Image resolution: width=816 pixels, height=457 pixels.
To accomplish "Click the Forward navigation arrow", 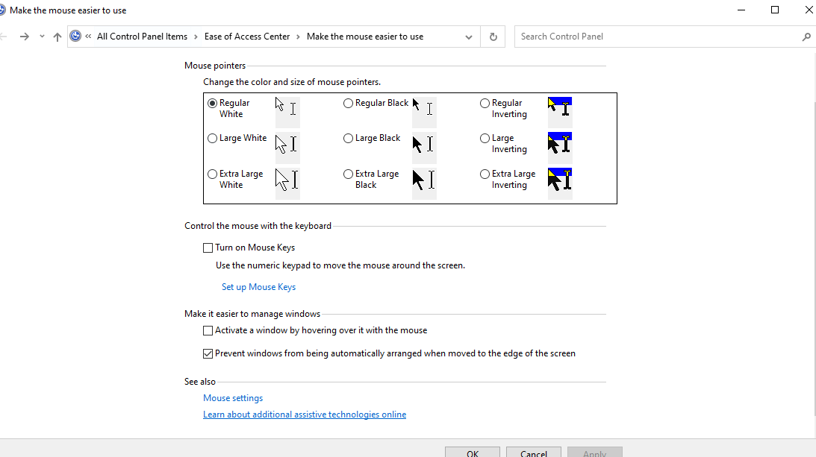I will click(x=25, y=37).
